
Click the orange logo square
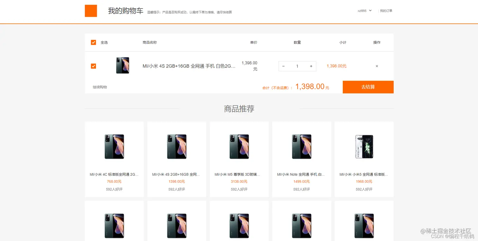(91, 11)
